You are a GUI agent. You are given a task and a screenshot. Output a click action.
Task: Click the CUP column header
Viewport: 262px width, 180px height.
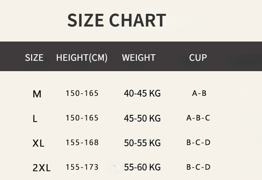pyautogui.click(x=198, y=58)
